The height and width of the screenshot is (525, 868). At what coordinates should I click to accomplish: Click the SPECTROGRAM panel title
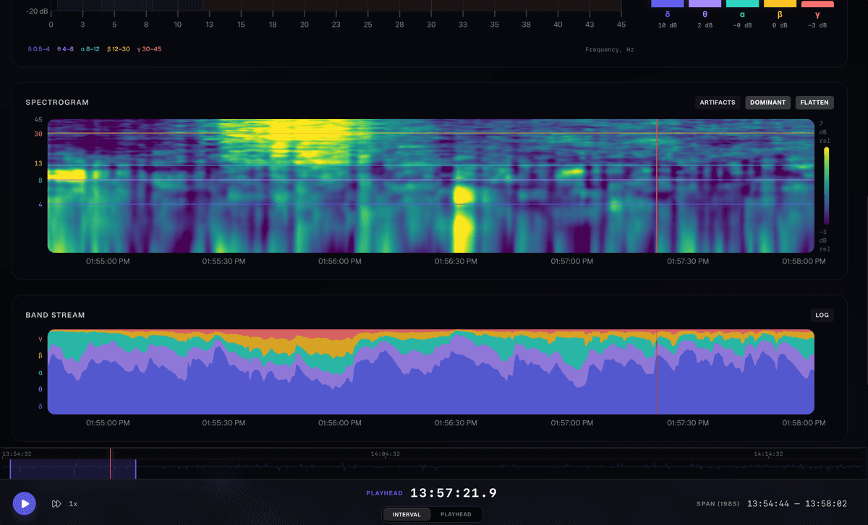tap(57, 103)
